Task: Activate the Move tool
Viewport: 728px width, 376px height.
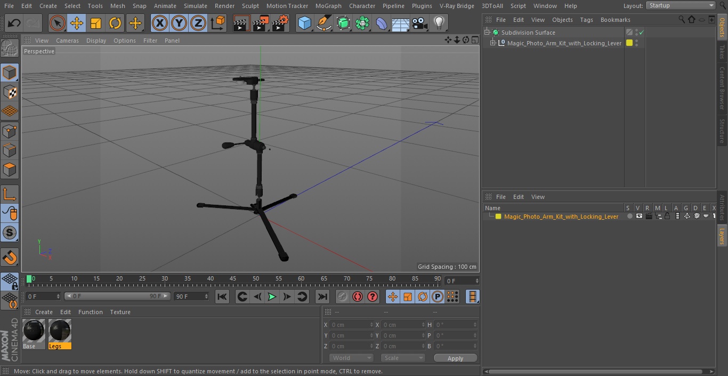Action: point(77,23)
